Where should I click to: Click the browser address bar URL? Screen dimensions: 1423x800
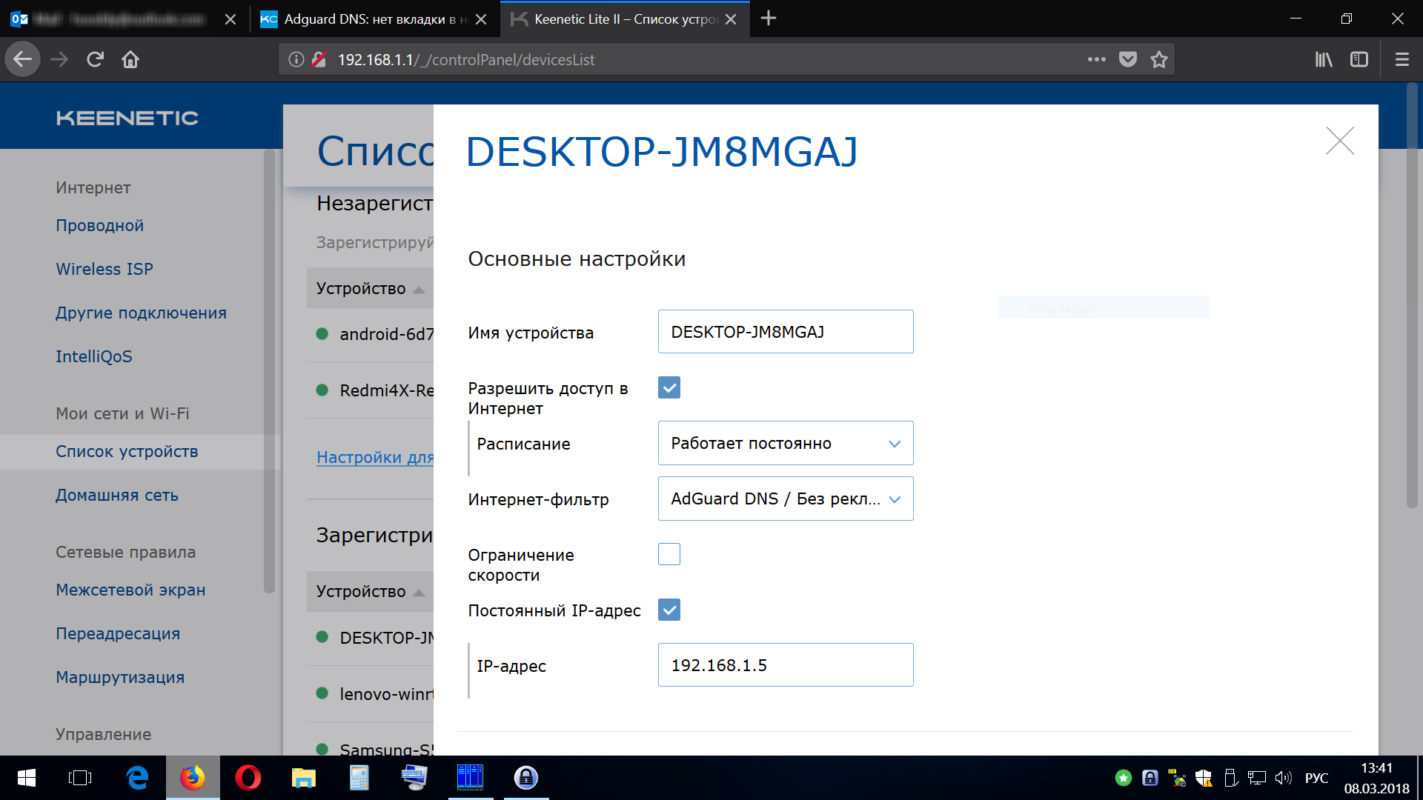click(466, 59)
